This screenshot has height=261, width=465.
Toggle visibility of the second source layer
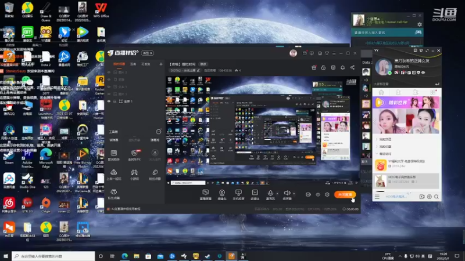[x=109, y=79]
